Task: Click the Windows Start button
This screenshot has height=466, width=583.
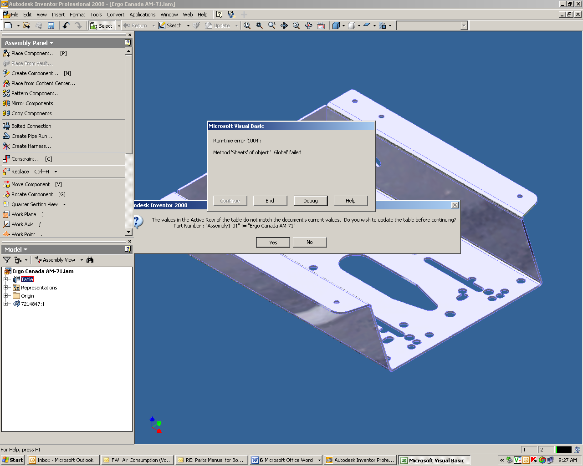Action: point(13,460)
